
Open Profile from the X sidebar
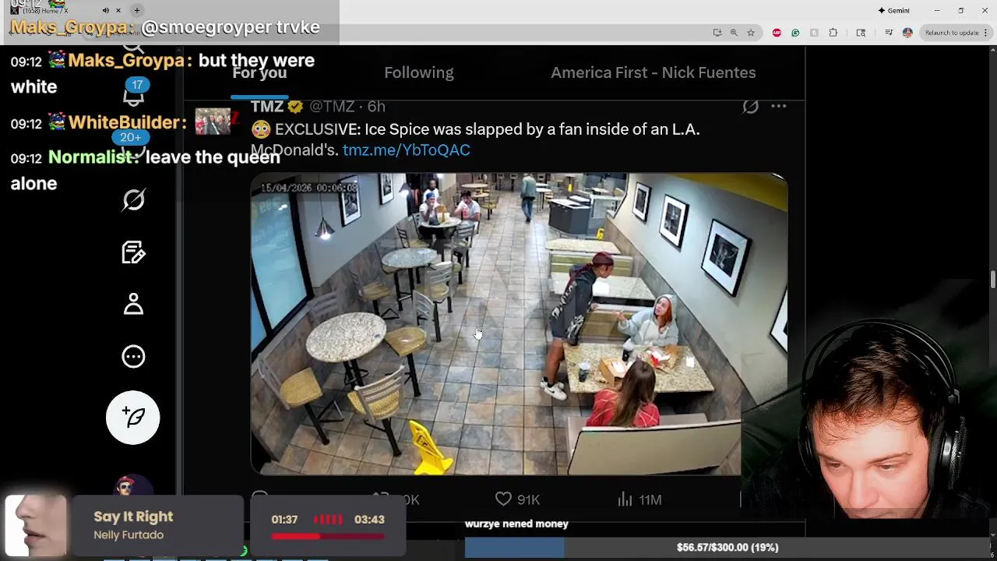tap(133, 304)
